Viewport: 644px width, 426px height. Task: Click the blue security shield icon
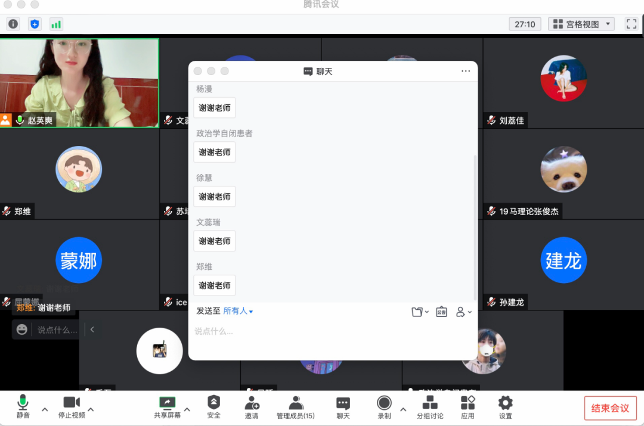(35, 24)
